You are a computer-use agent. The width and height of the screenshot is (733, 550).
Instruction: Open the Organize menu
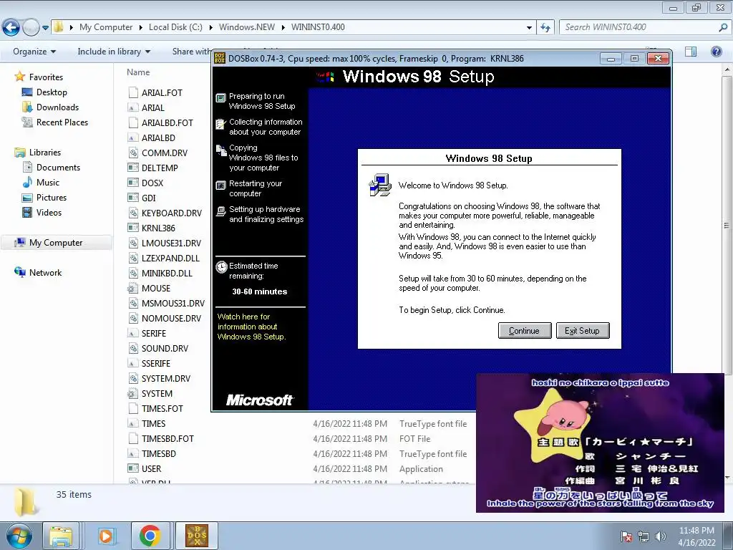tap(34, 52)
